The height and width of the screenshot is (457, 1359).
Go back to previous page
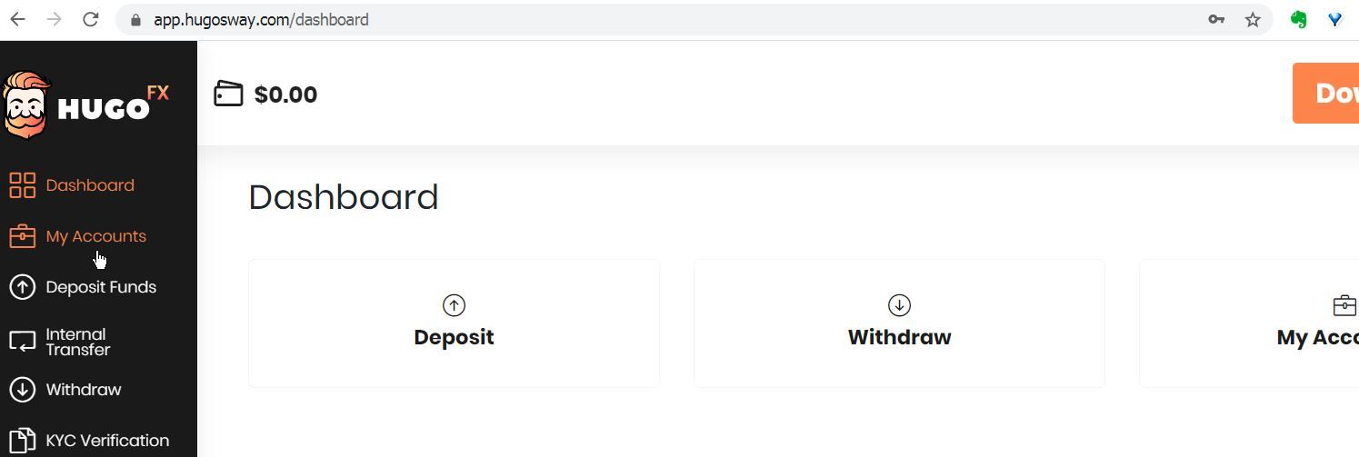pos(17,19)
